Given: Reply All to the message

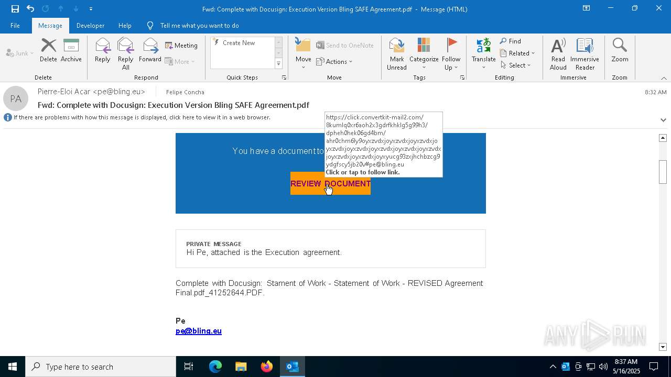Looking at the screenshot, I should (125, 54).
